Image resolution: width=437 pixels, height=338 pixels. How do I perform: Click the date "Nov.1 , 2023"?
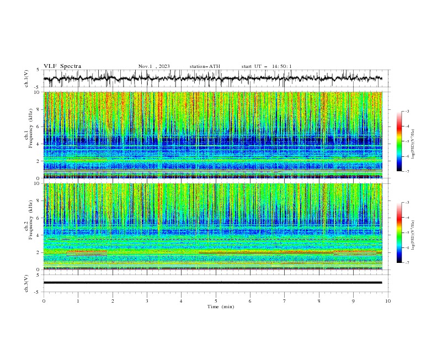pos(154,66)
